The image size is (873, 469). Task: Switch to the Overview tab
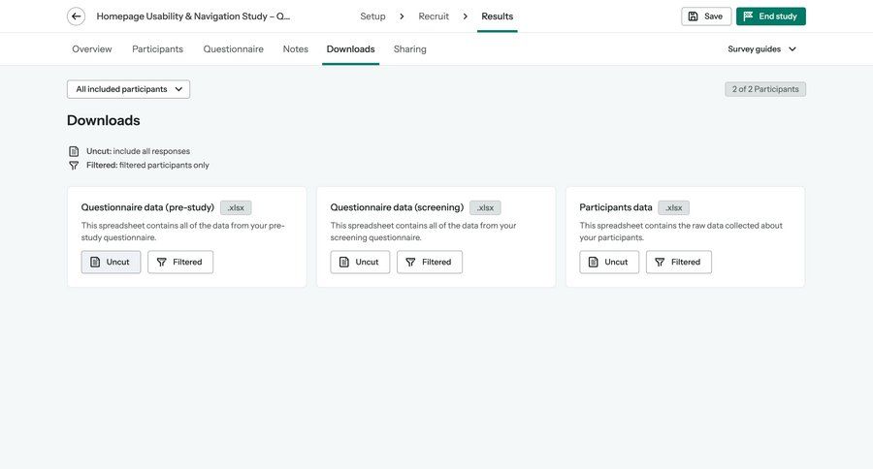click(x=92, y=49)
